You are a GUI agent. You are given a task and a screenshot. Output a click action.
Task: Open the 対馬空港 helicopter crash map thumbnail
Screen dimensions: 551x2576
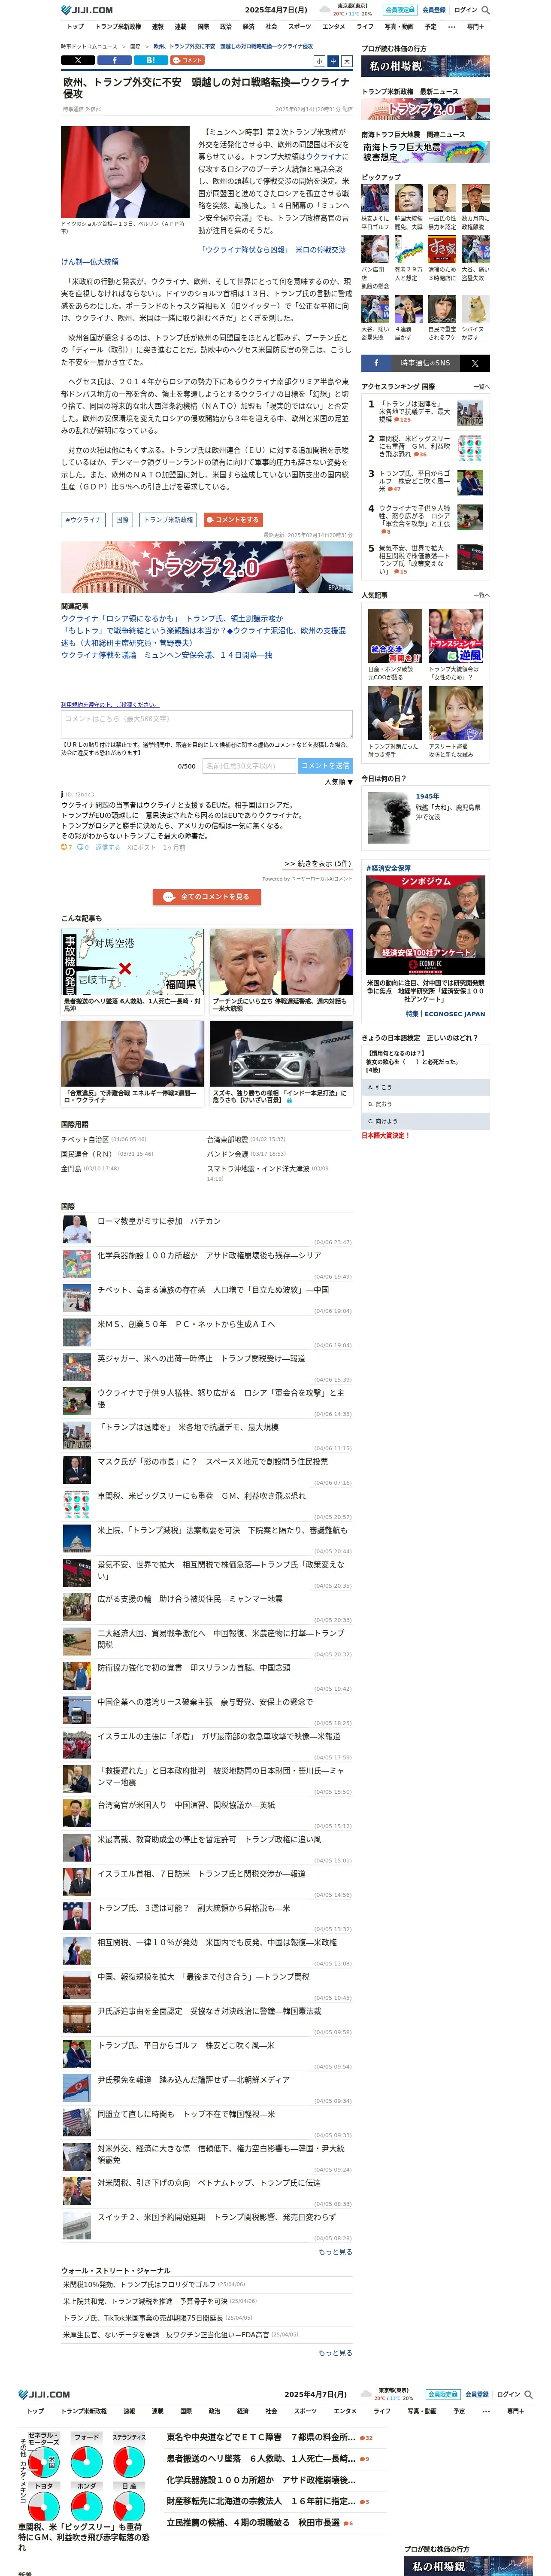[132, 962]
